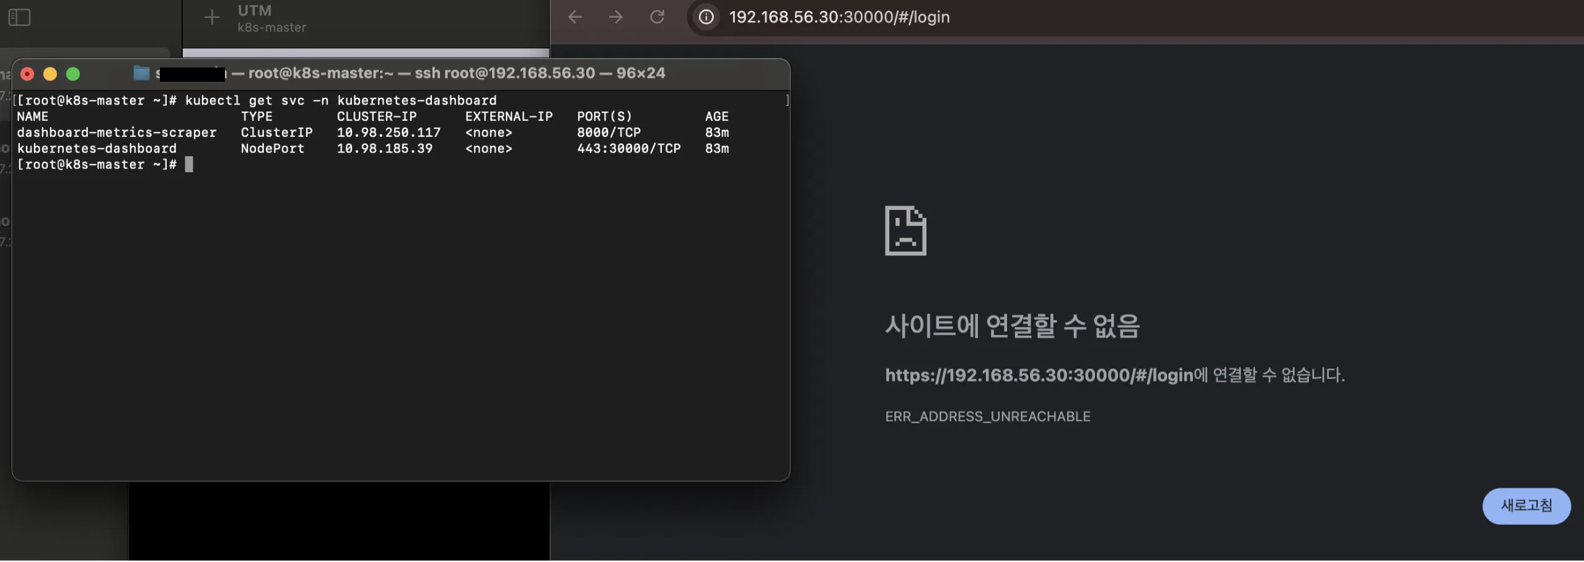Screen dimensions: 1584x562
Task: Click cluster IP 10.98.185.39
Action: (385, 149)
